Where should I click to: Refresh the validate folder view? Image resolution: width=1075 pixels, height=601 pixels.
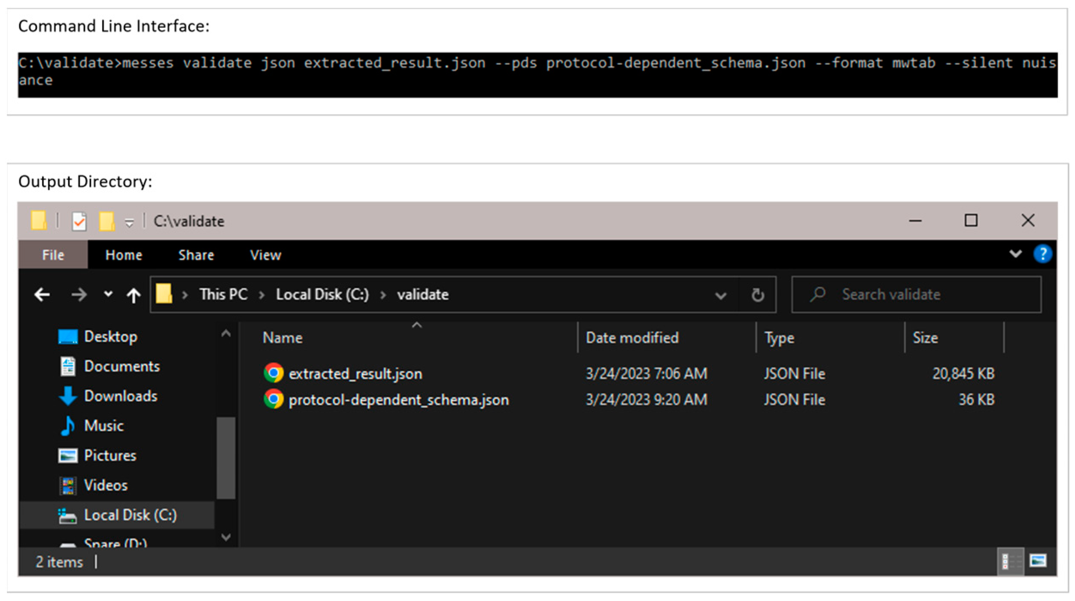(757, 295)
